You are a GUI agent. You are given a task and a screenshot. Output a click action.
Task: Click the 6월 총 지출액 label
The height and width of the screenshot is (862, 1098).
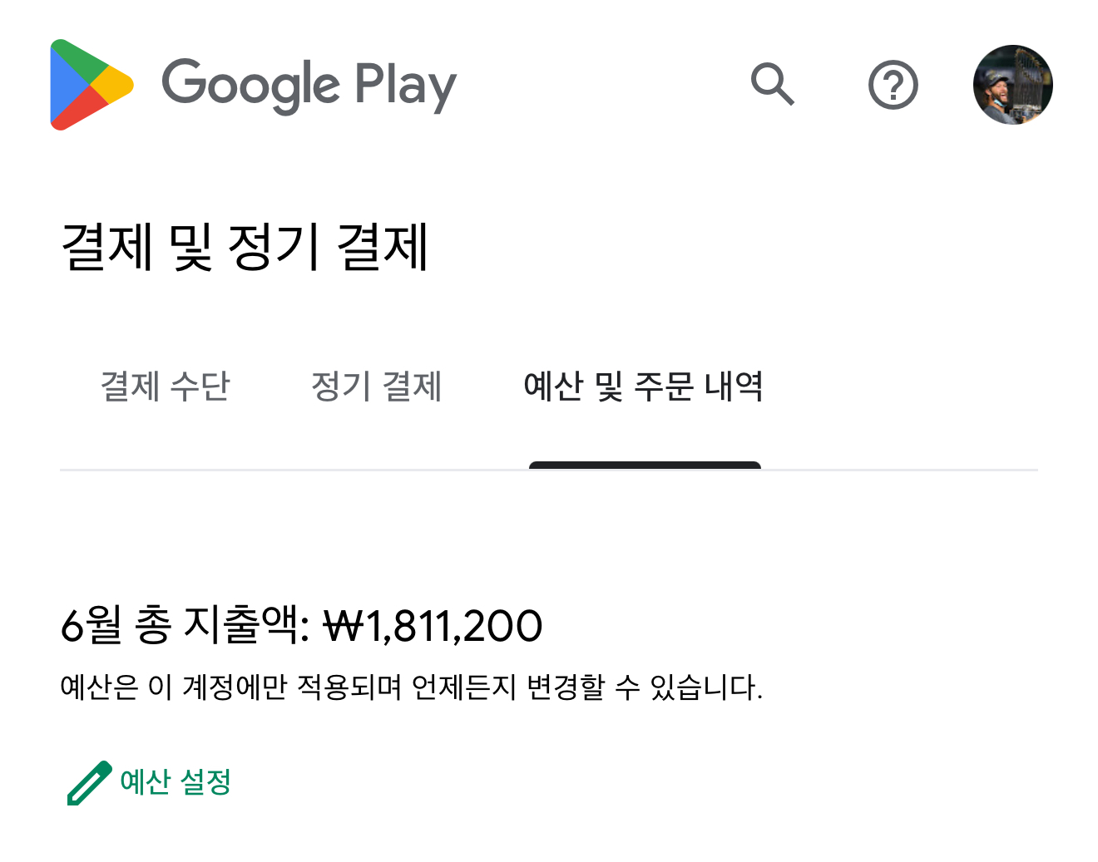pyautogui.click(x=185, y=625)
